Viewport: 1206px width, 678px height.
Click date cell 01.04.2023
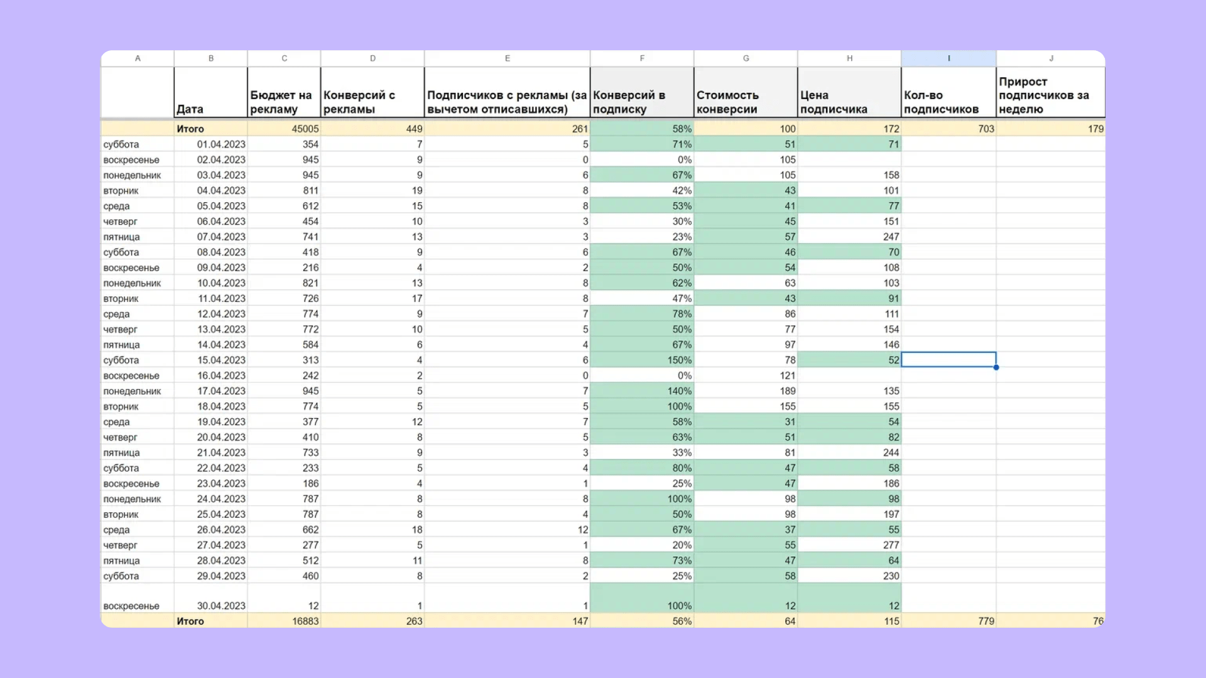tap(211, 144)
